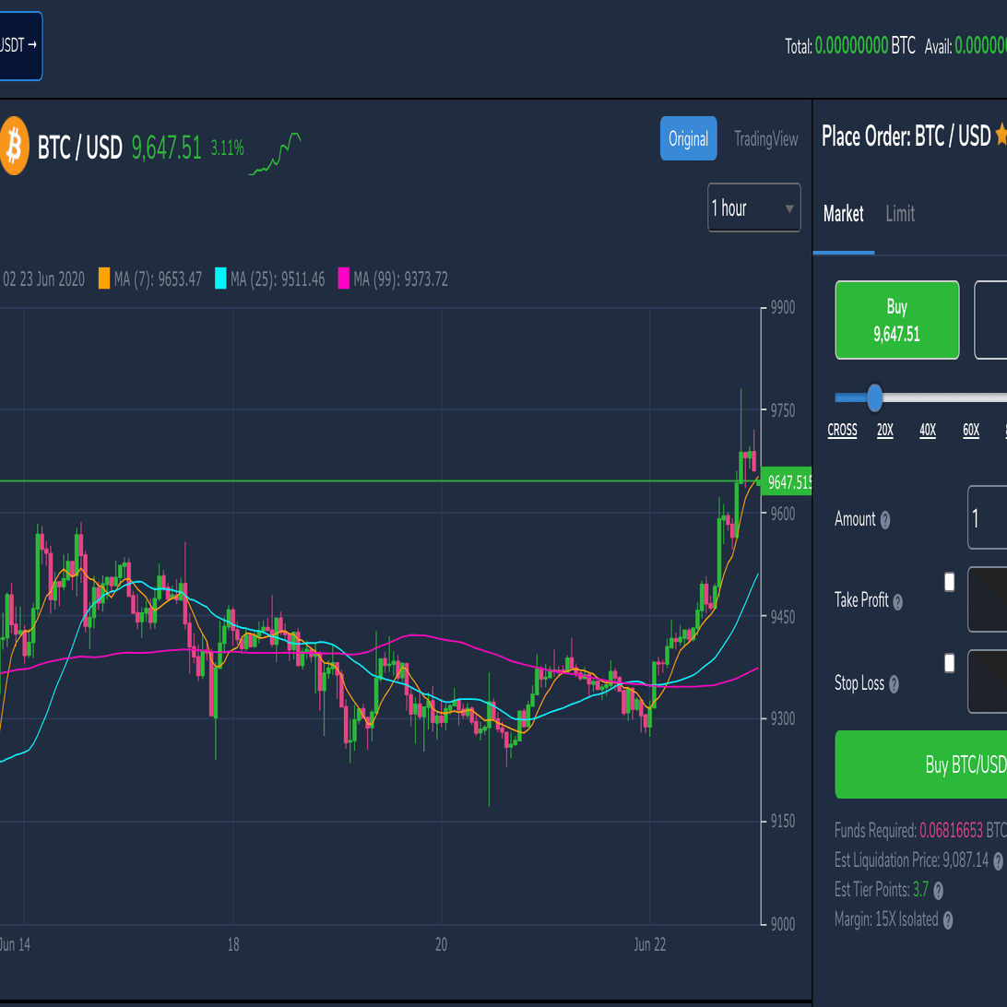Set leverage to 40X on the slider
The image size is (1007, 1007).
click(x=928, y=430)
